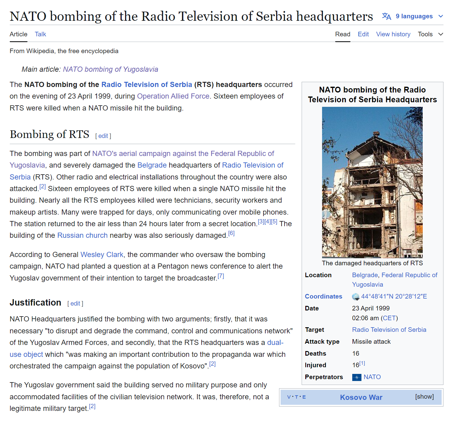Open the View history tab
The width and height of the screenshot is (452, 424).
click(x=393, y=34)
